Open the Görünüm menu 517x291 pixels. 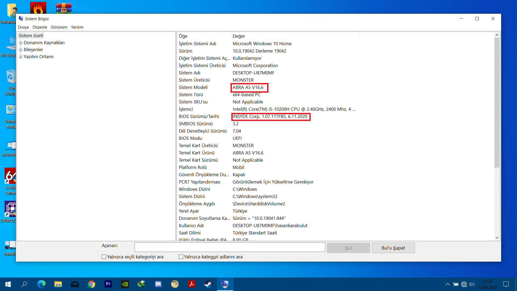pyautogui.click(x=59, y=27)
